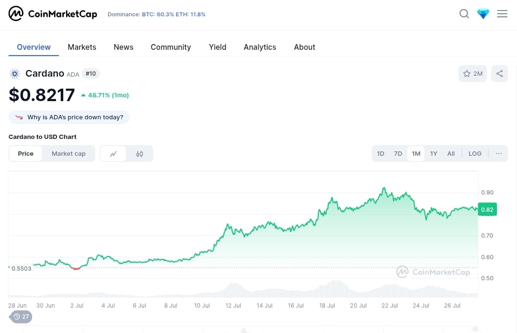Click the 18 Jul date on chart axis
517x333 pixels.
click(x=327, y=306)
